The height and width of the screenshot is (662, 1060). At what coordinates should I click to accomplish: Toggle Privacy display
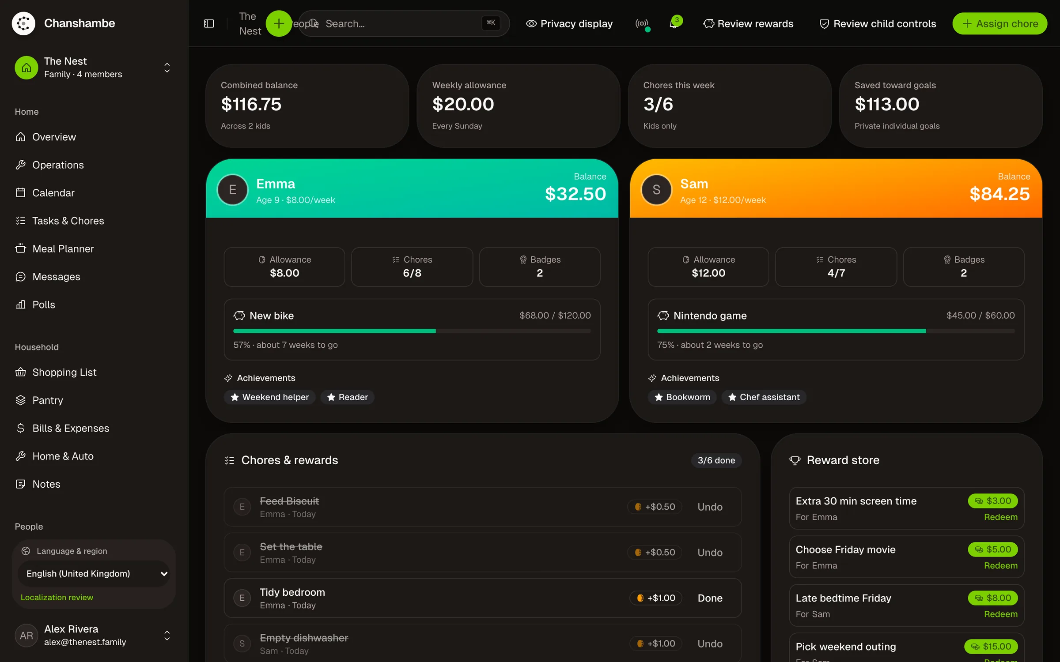569,23
